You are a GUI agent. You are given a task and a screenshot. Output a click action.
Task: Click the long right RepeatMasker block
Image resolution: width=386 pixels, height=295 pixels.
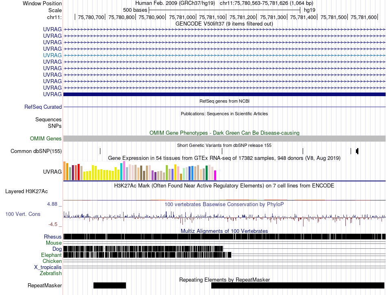298,285
